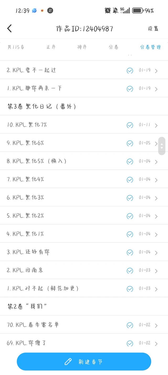Tap the pencil icon on new chapter button
The image size is (168, 375).
tap(68, 362)
